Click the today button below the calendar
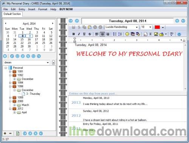Image resolution: width=189 pixels, height=143 pixels. (x=5, y=56)
